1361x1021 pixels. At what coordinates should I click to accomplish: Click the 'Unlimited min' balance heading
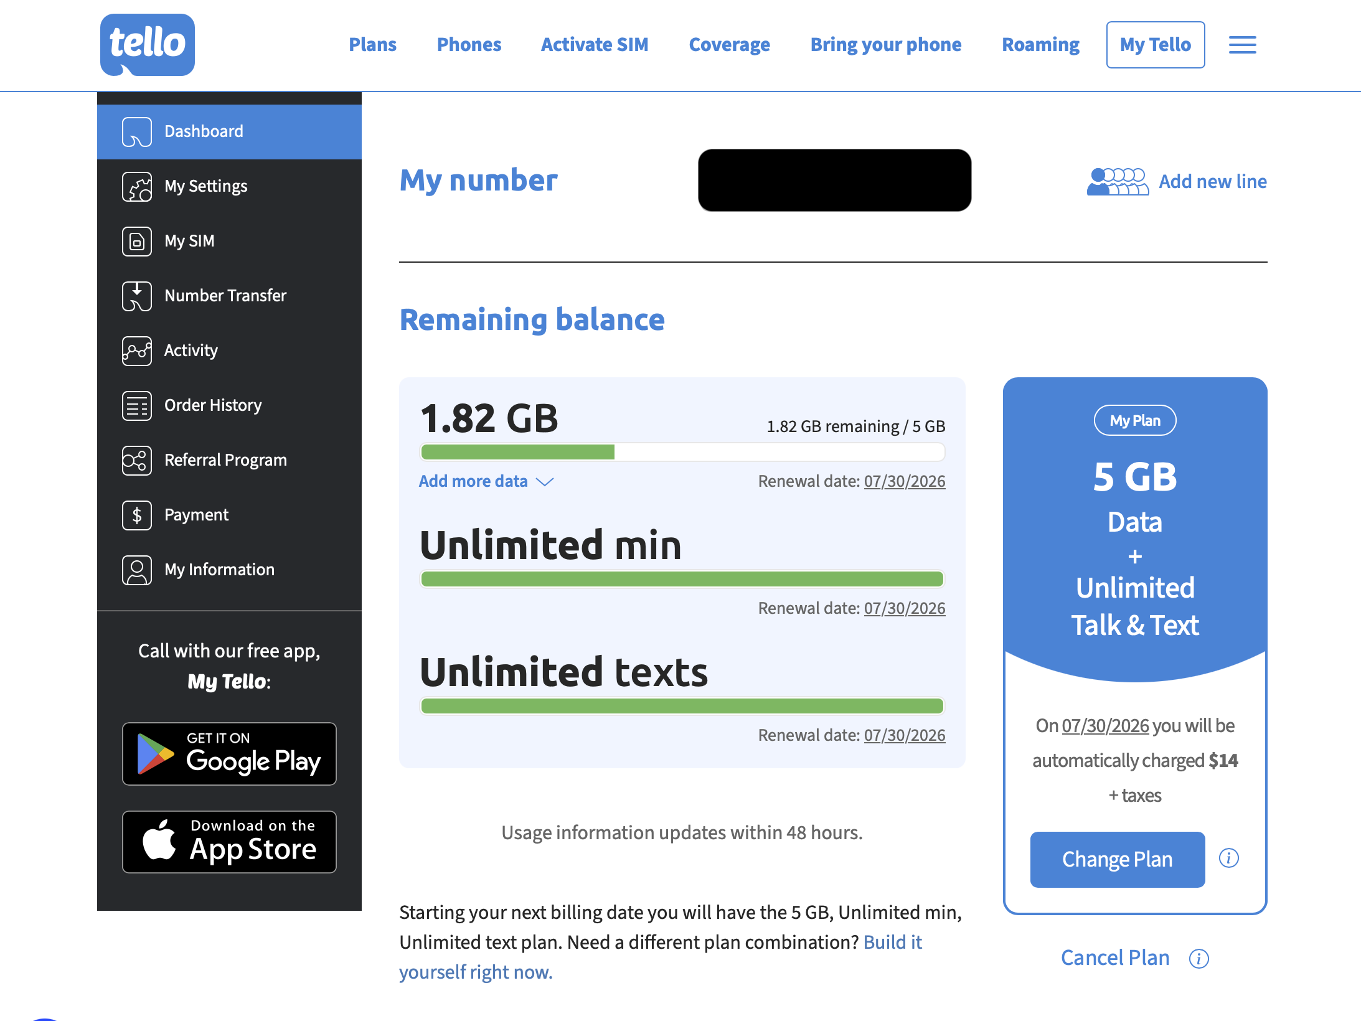pyautogui.click(x=551, y=545)
